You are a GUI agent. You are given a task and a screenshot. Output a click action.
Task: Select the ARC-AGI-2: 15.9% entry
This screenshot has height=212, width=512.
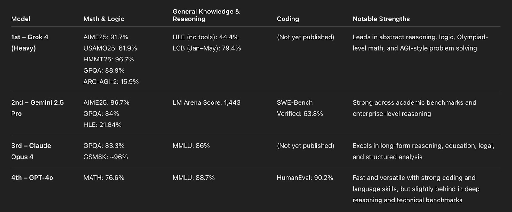click(111, 82)
